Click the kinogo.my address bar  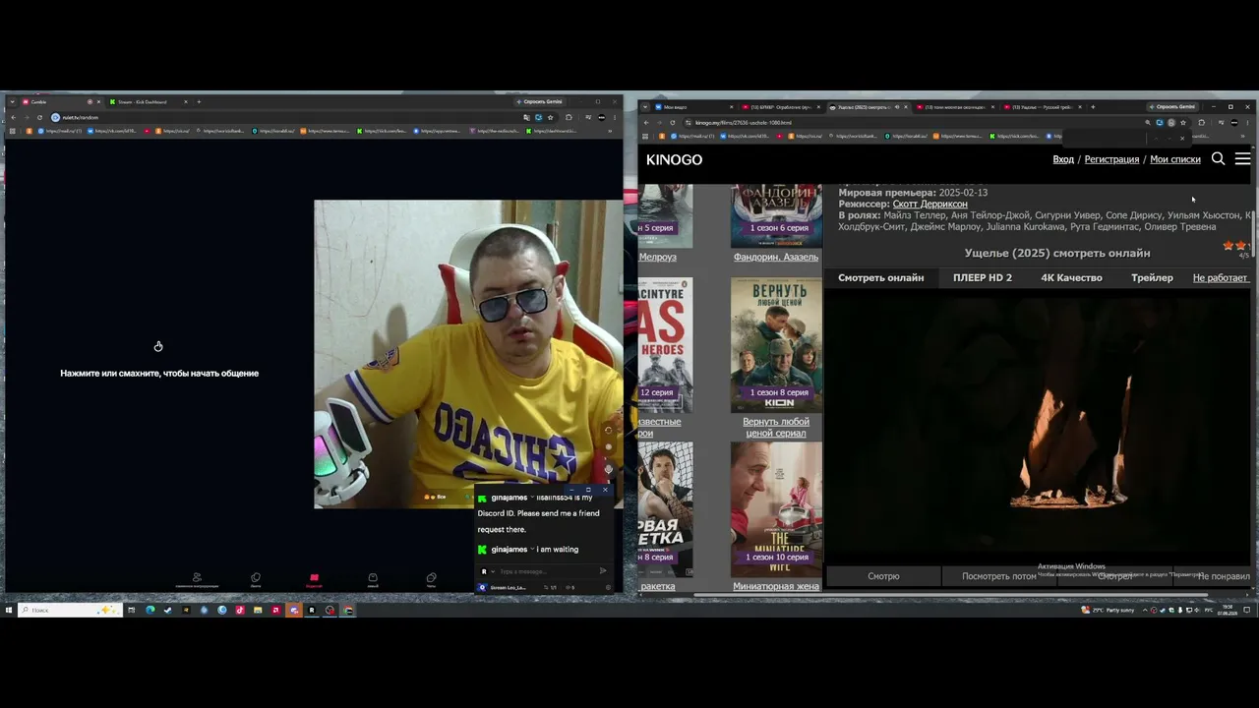pyautogui.click(x=915, y=123)
